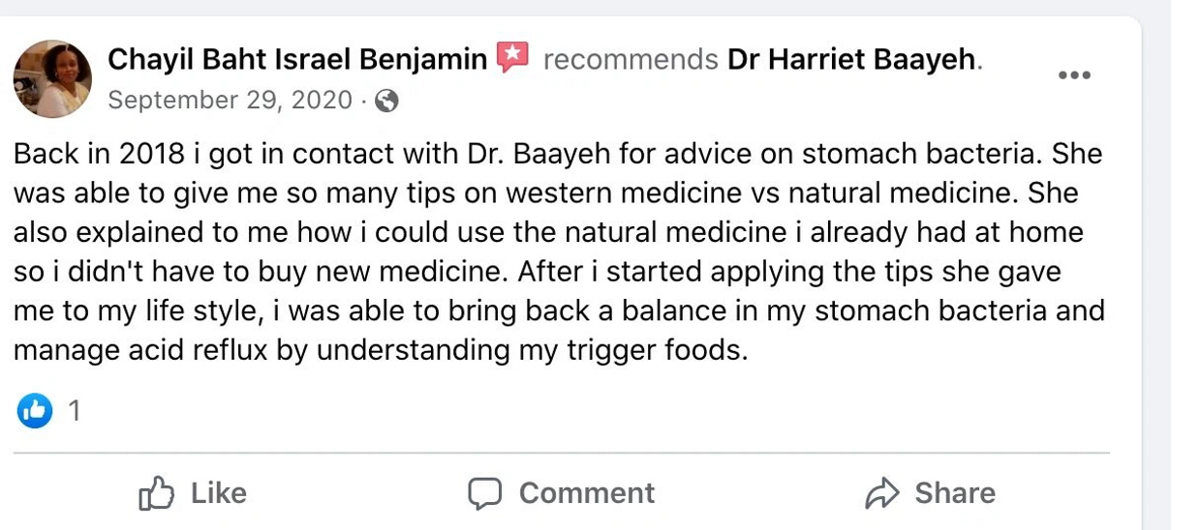Viewport: 1201px width, 530px height.
Task: Click the globe public audience icon
Action: 385,101
